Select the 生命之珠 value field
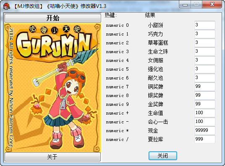Image resolution: width=225 pixels, height=166 pixels. click(205, 51)
